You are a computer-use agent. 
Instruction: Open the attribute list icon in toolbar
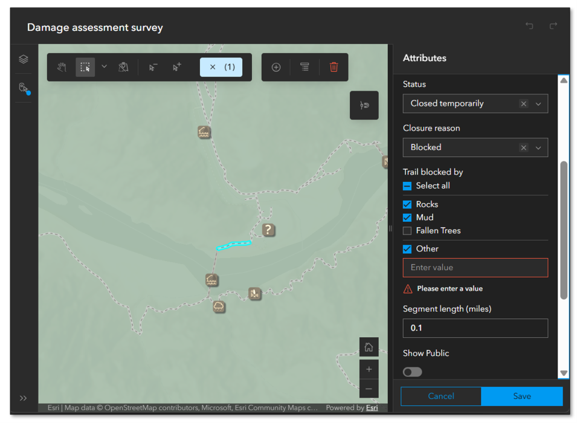pos(305,67)
